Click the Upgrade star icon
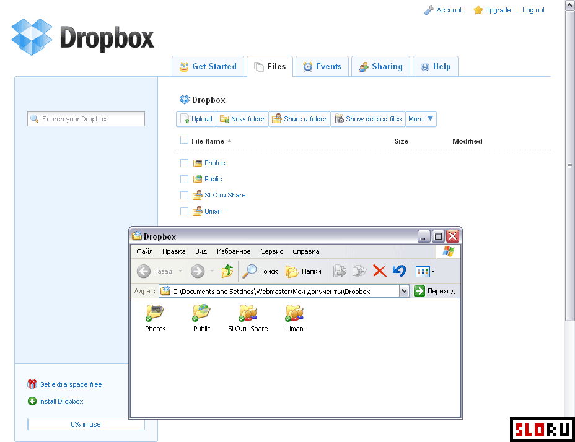Image resolution: width=575 pixels, height=442 pixels. (478, 10)
